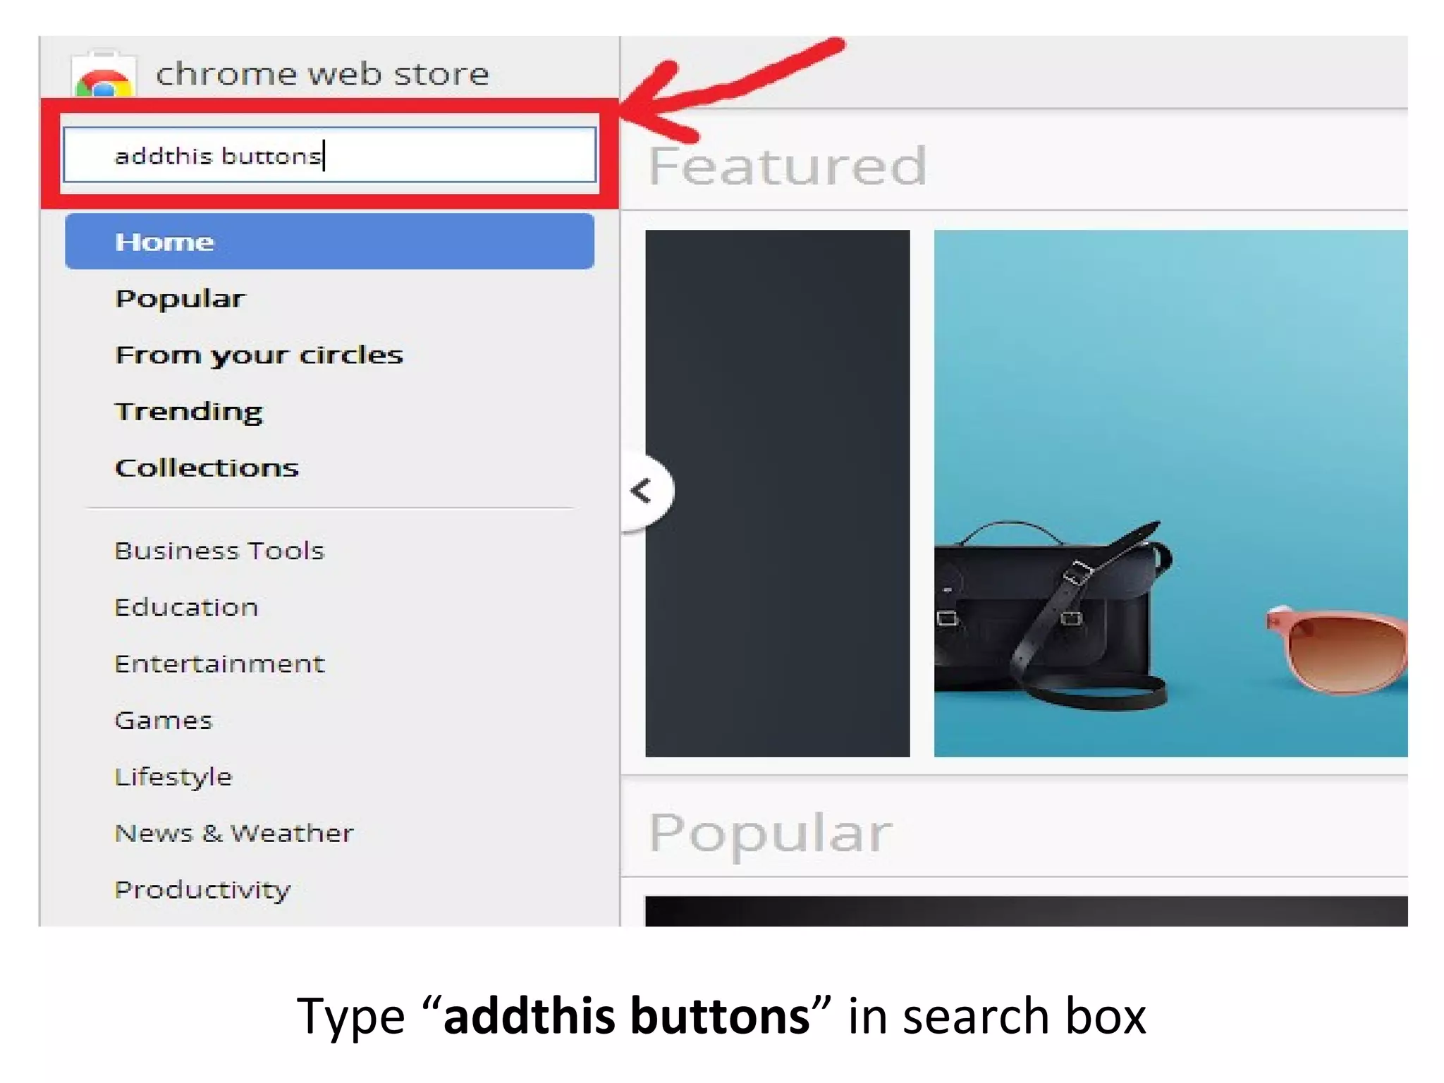
Task: Click the Popular section heading in main area
Action: 770,833
